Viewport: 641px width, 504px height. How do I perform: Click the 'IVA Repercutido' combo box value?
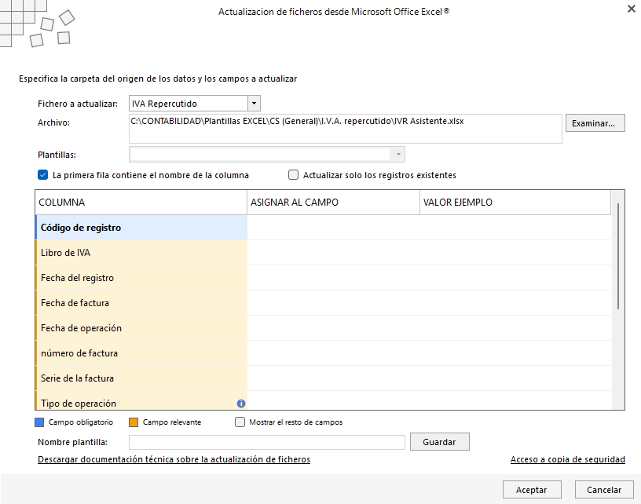point(188,104)
